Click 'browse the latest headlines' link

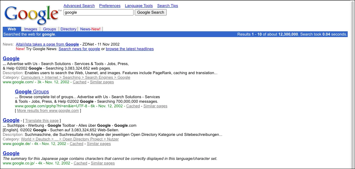(130, 49)
